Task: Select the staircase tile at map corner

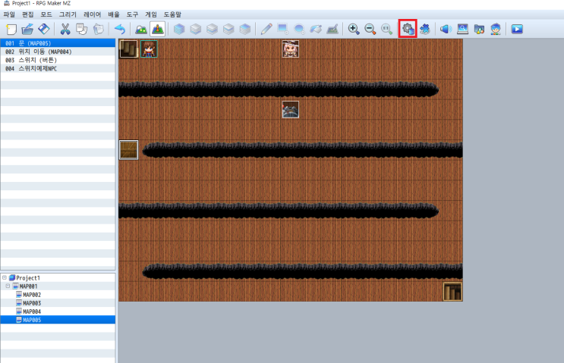Action: tap(452, 291)
